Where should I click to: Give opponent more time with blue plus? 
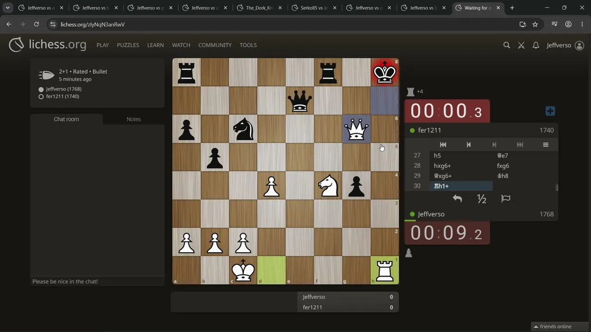pyautogui.click(x=550, y=111)
